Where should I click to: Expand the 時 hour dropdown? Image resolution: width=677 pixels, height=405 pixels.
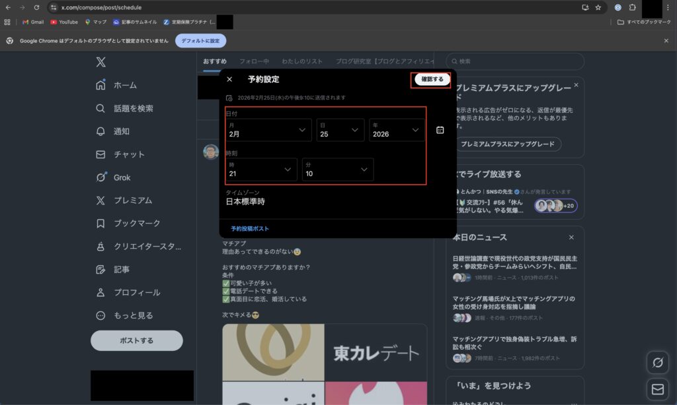tap(261, 170)
